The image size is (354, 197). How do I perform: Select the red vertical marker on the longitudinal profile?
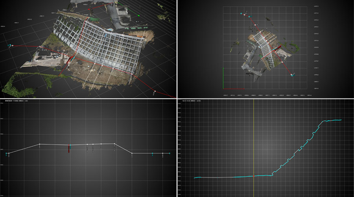(69, 149)
